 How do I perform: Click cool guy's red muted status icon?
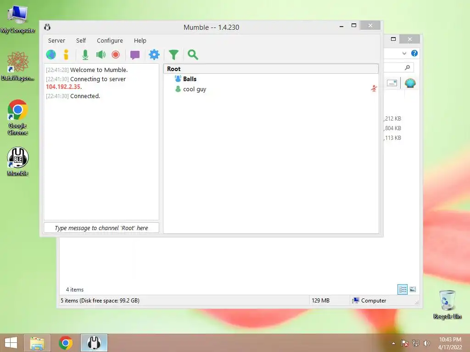374,88
